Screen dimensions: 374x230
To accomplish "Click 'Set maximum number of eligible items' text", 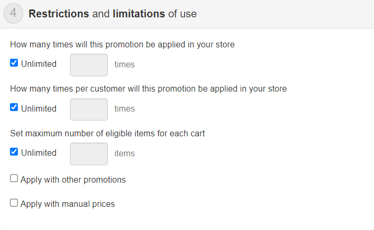I will pyautogui.click(x=107, y=133).
